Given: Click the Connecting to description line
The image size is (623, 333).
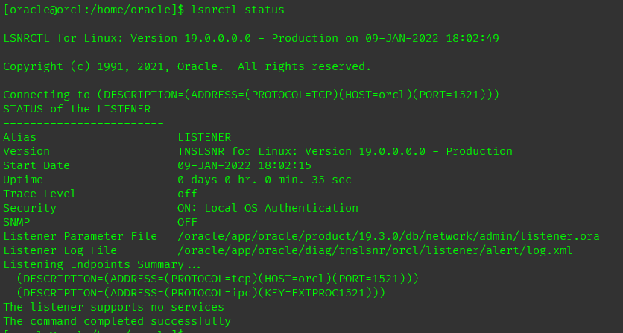Looking at the screenshot, I should coord(251,95).
